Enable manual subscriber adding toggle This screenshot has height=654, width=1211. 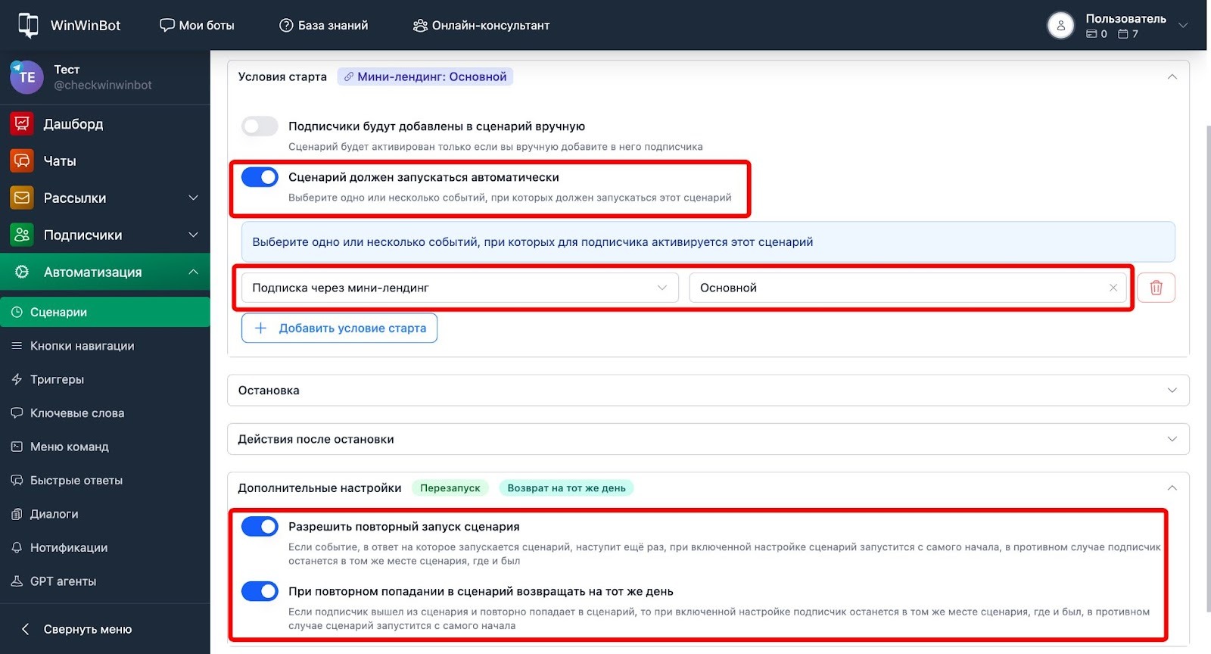click(260, 126)
